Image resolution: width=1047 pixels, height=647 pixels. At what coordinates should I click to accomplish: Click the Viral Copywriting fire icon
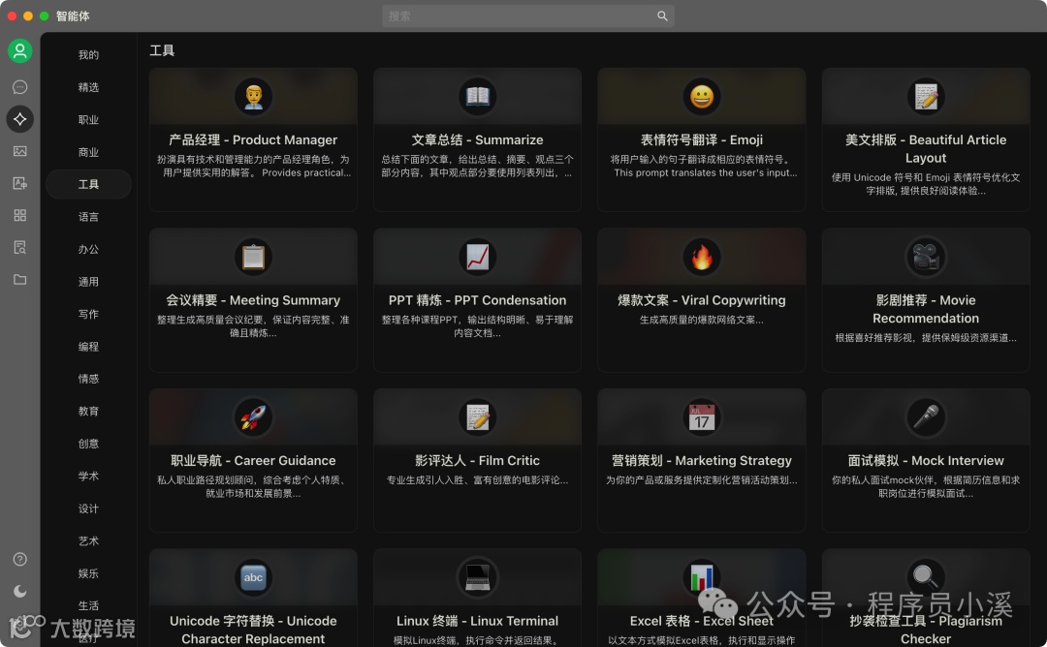coord(702,257)
